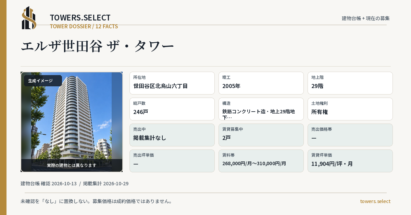The height and width of the screenshot is (215, 411).
Task: Click 掲載集計 2026-10-29 date text
Action: (x=106, y=184)
